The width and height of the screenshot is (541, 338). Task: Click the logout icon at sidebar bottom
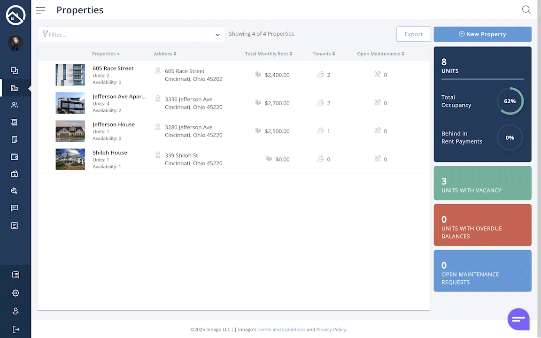pos(15,329)
